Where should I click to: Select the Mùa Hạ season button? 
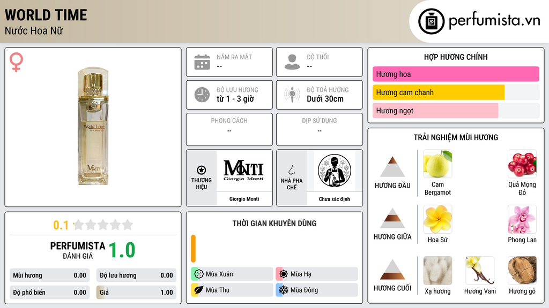pos(317,274)
